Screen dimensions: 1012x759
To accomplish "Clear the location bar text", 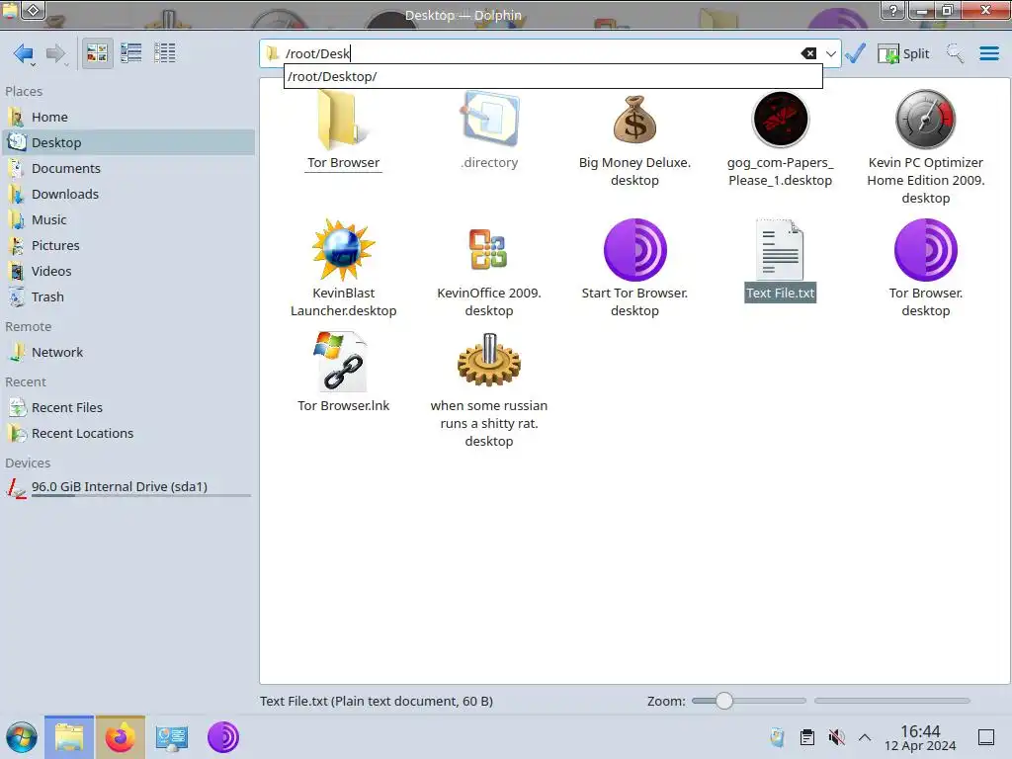I will pyautogui.click(x=808, y=53).
